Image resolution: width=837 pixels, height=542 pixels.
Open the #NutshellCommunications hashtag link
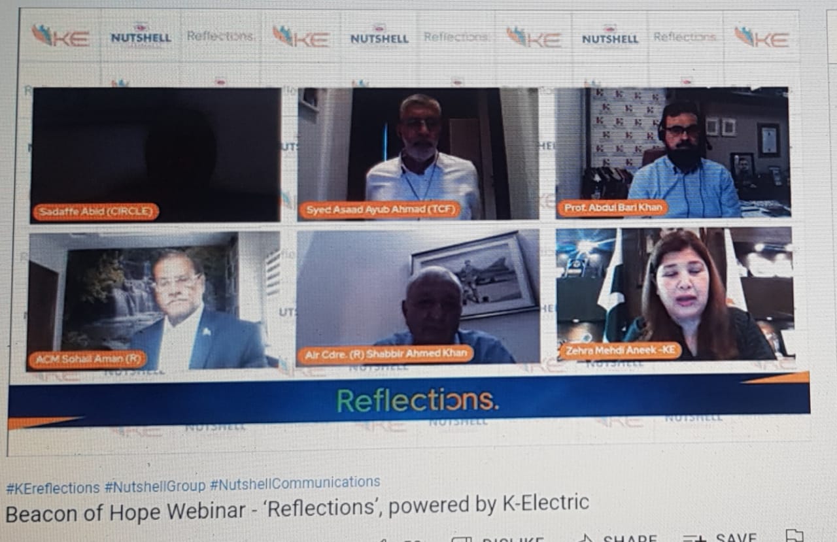pos(295,483)
